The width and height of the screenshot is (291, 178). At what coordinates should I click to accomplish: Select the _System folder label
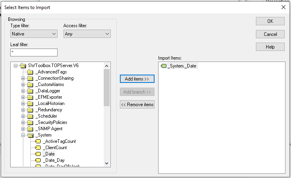tap(43, 135)
